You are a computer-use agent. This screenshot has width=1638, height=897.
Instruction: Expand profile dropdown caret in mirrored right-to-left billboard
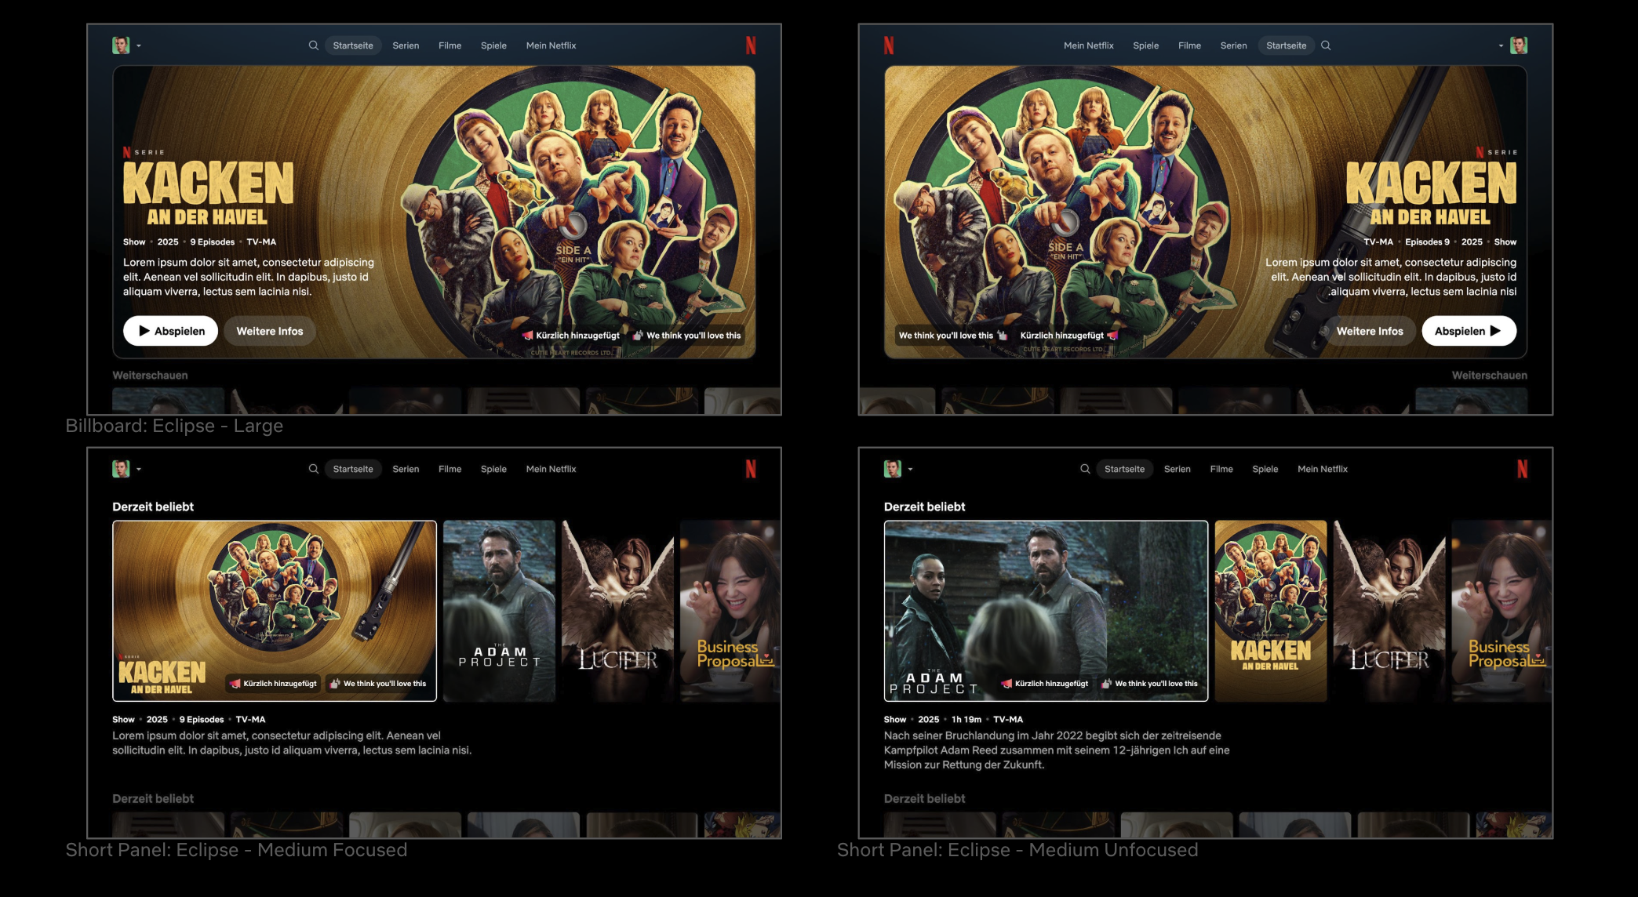click(x=1501, y=46)
